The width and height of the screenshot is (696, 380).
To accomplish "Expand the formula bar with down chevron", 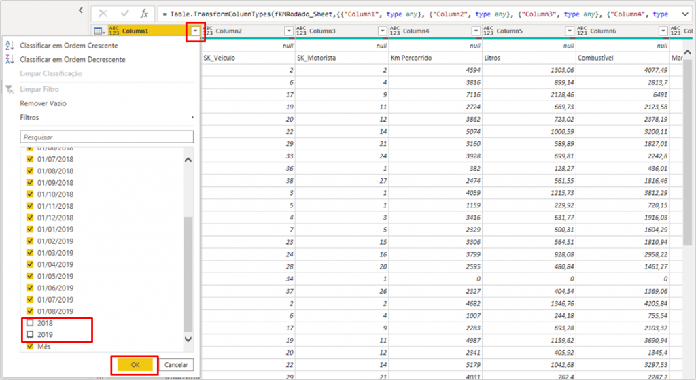I will tap(685, 14).
